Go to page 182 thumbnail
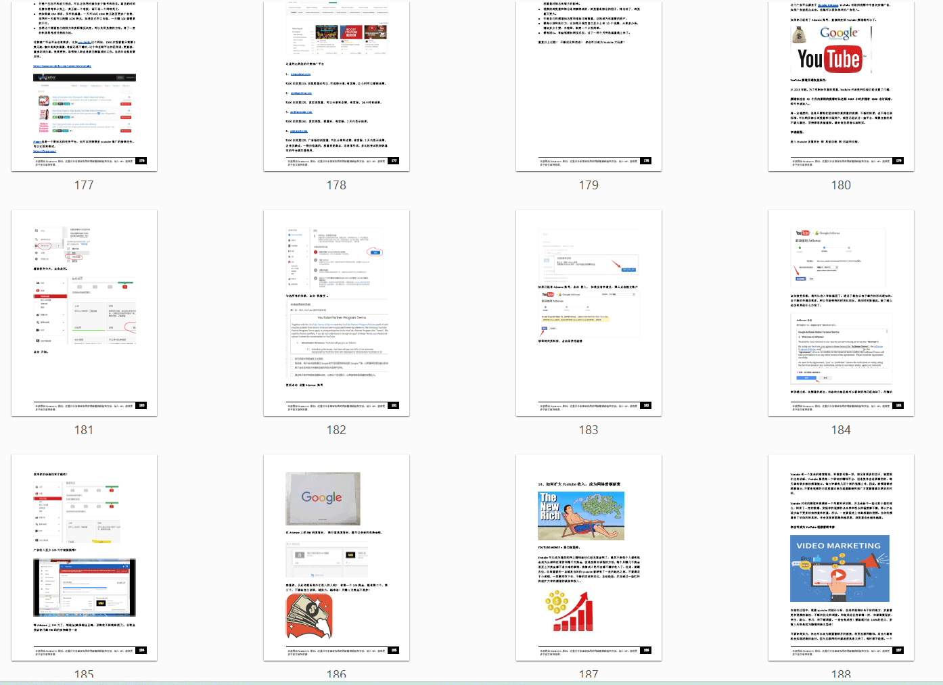The width and height of the screenshot is (943, 685). pyautogui.click(x=336, y=312)
